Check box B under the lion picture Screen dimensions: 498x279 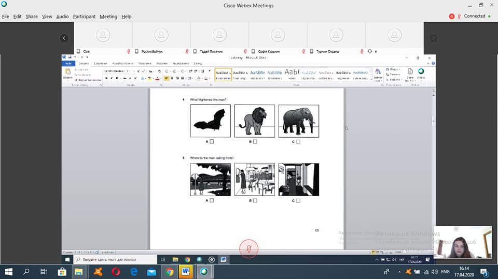pyautogui.click(x=255, y=142)
